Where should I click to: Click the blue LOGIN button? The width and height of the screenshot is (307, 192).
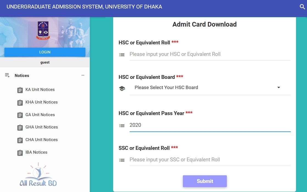coord(45,52)
